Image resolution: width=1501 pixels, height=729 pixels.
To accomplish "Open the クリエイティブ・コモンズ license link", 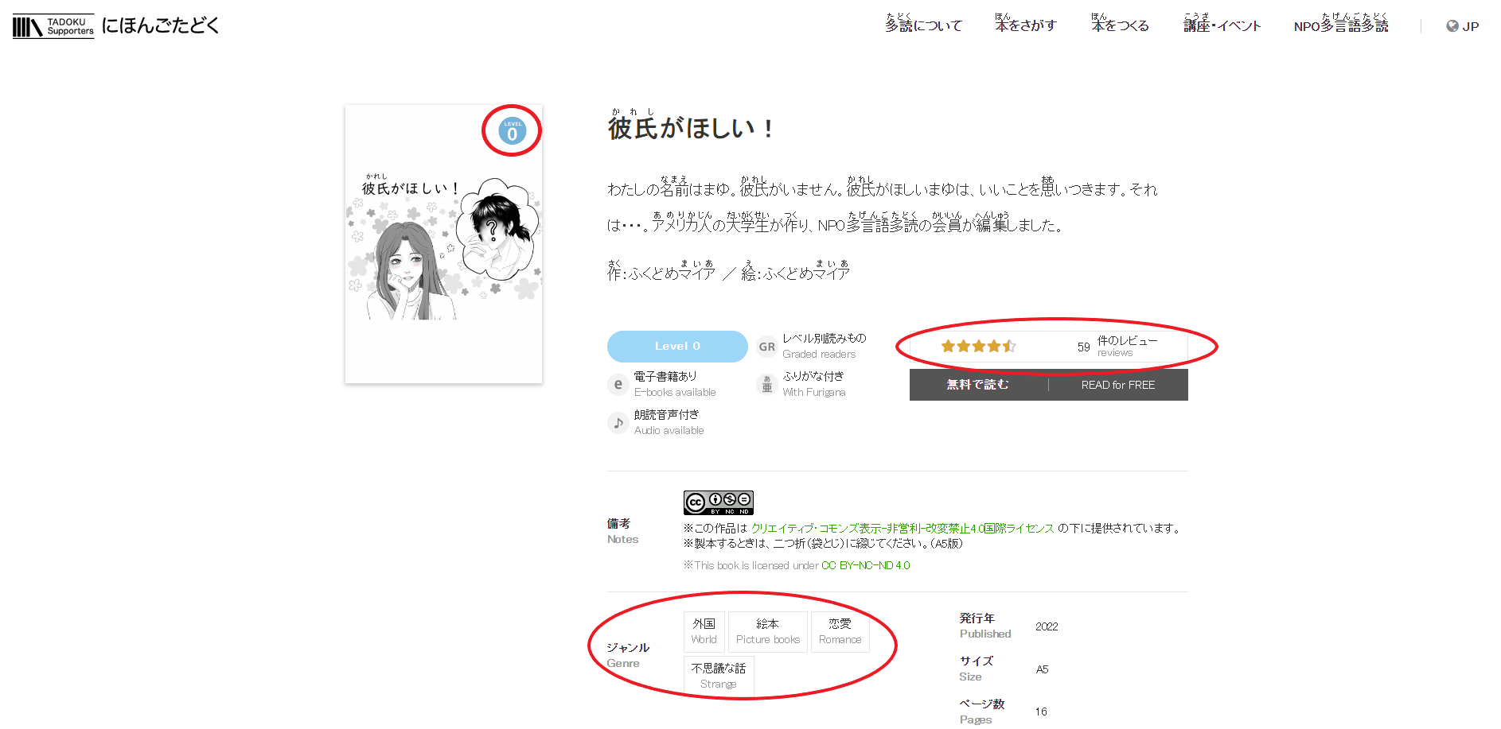I will coord(903,529).
